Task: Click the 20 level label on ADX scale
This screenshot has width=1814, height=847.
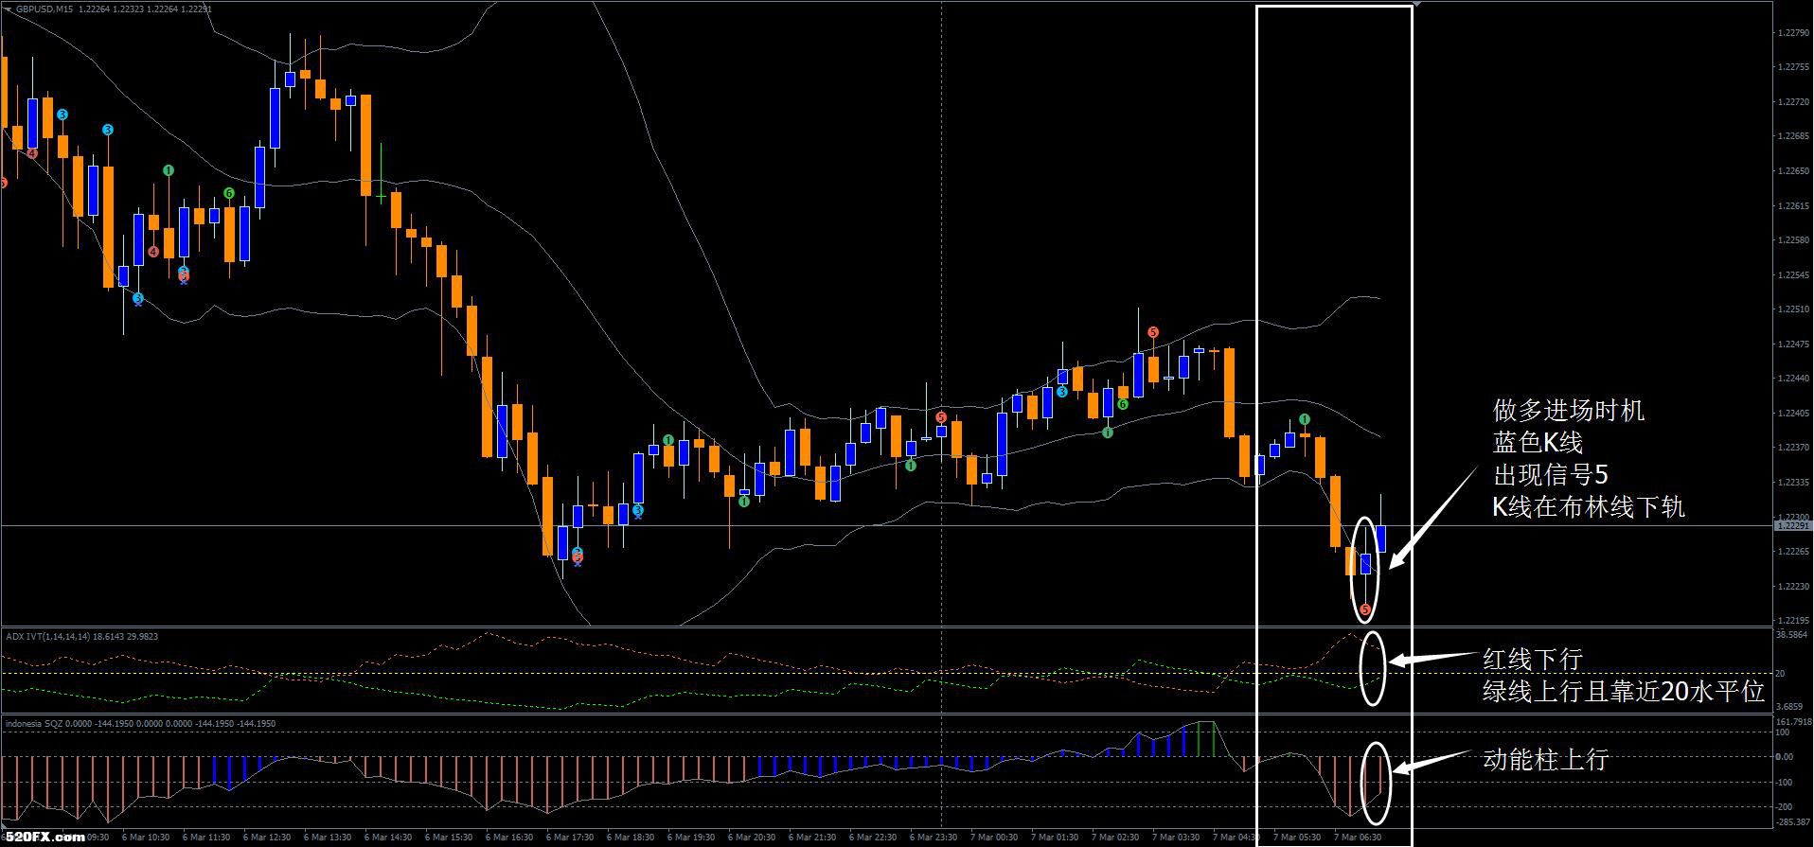Action: 1781,674
